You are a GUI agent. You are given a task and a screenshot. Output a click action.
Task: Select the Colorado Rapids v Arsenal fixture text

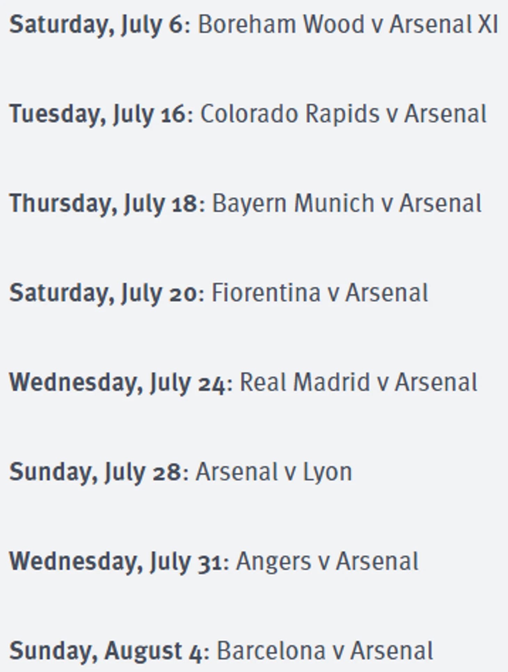(343, 114)
